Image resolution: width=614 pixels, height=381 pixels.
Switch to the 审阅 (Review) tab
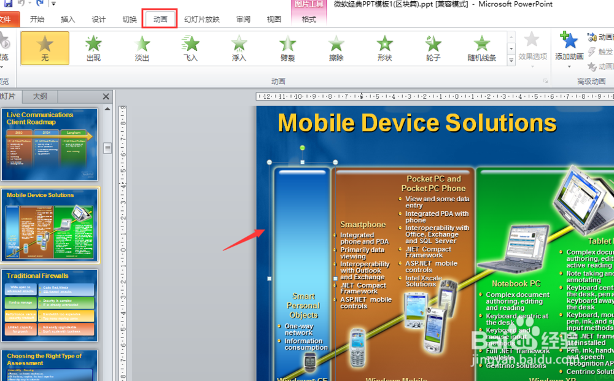point(243,19)
